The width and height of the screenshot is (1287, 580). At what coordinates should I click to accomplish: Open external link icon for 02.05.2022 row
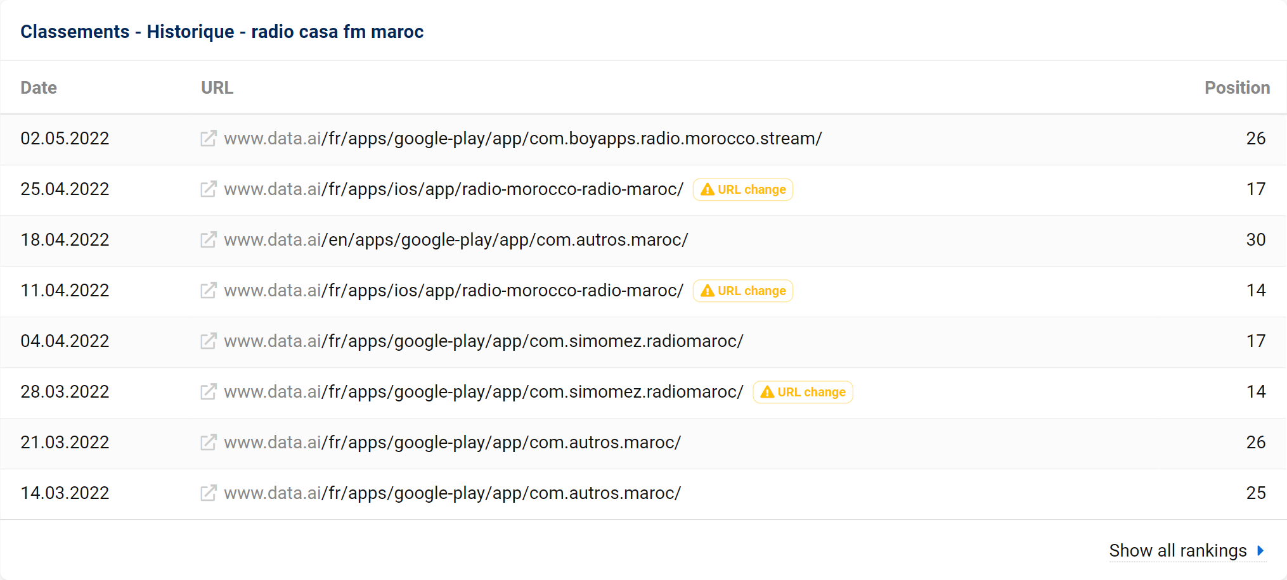[209, 138]
